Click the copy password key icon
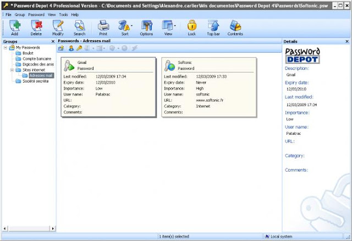The height and width of the screenshot is (241, 352). point(79,48)
